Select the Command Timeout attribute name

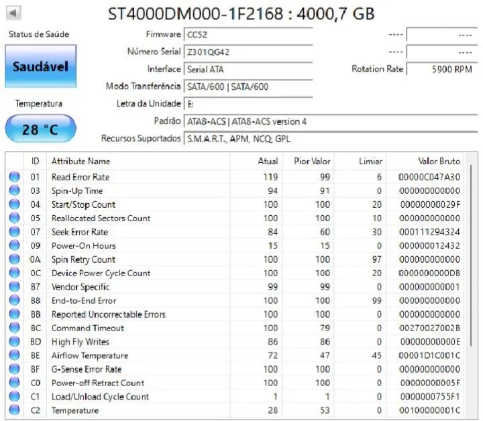point(87,328)
